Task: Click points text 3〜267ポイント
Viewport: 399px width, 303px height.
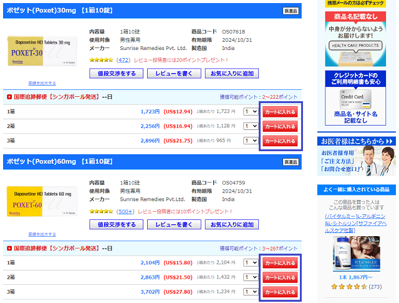Action: (280, 249)
